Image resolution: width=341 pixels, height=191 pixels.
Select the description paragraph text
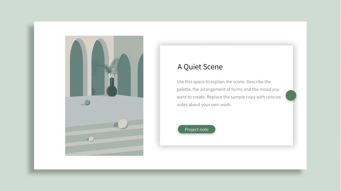229,93
